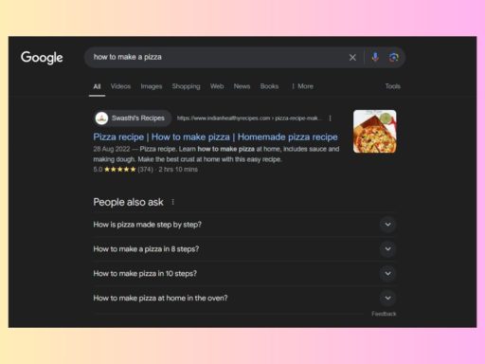Click the search box containing how to make a pizza
Screen dimensions: 485x364
click(x=244, y=58)
